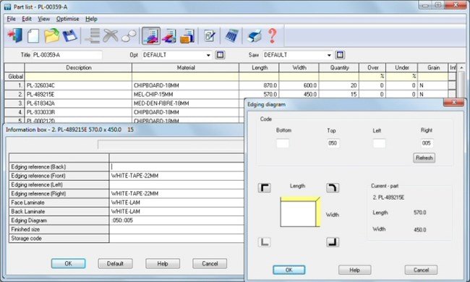Viewport: 470px width, 282px height.
Task: Open the Optimise menu
Action: pyautogui.click(x=68, y=19)
